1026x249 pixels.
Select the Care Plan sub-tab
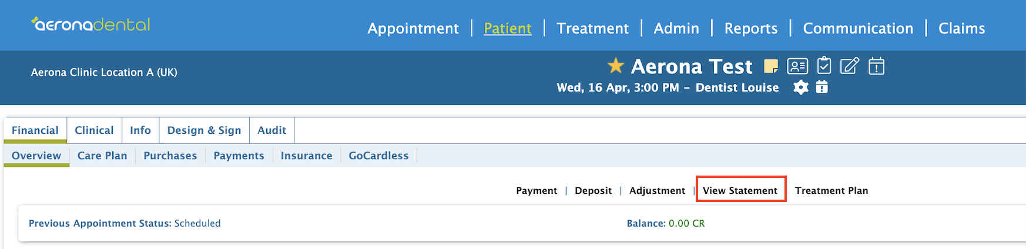click(102, 156)
